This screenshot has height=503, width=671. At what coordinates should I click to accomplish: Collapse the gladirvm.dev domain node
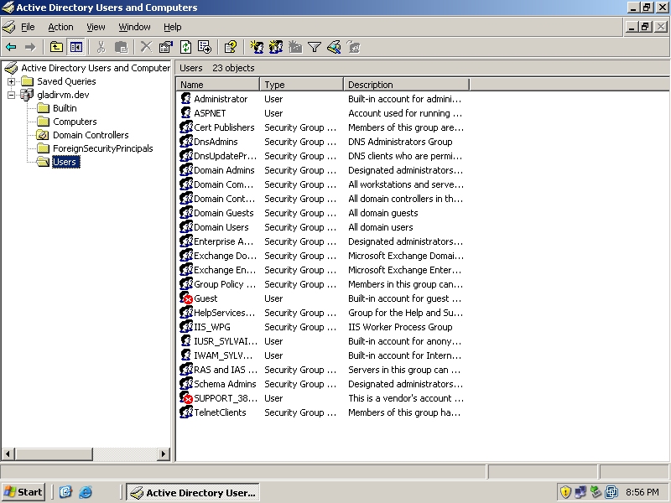click(x=12, y=95)
